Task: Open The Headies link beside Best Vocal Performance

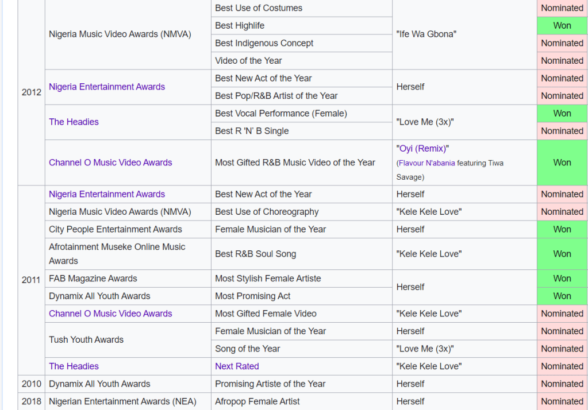Action: [74, 122]
